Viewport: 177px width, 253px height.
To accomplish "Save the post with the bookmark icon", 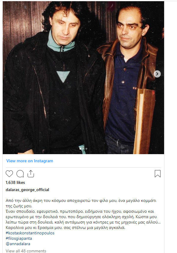I will [157, 174].
